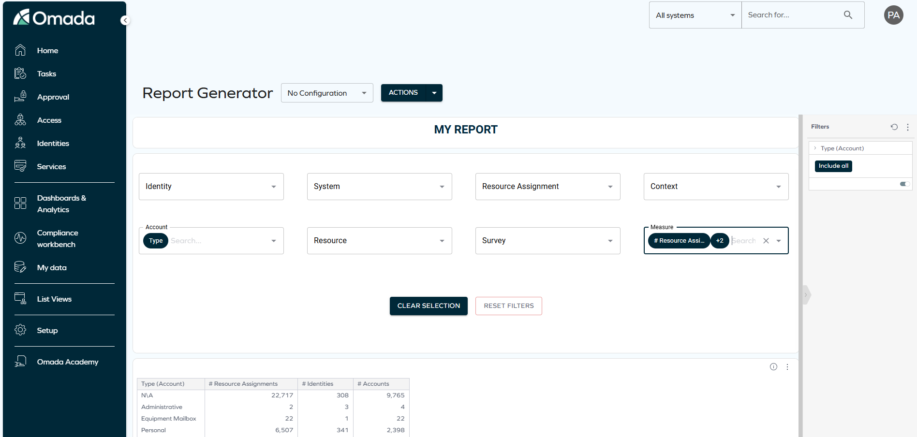The width and height of the screenshot is (917, 437).
Task: Navigate to Identities
Action: tap(53, 143)
